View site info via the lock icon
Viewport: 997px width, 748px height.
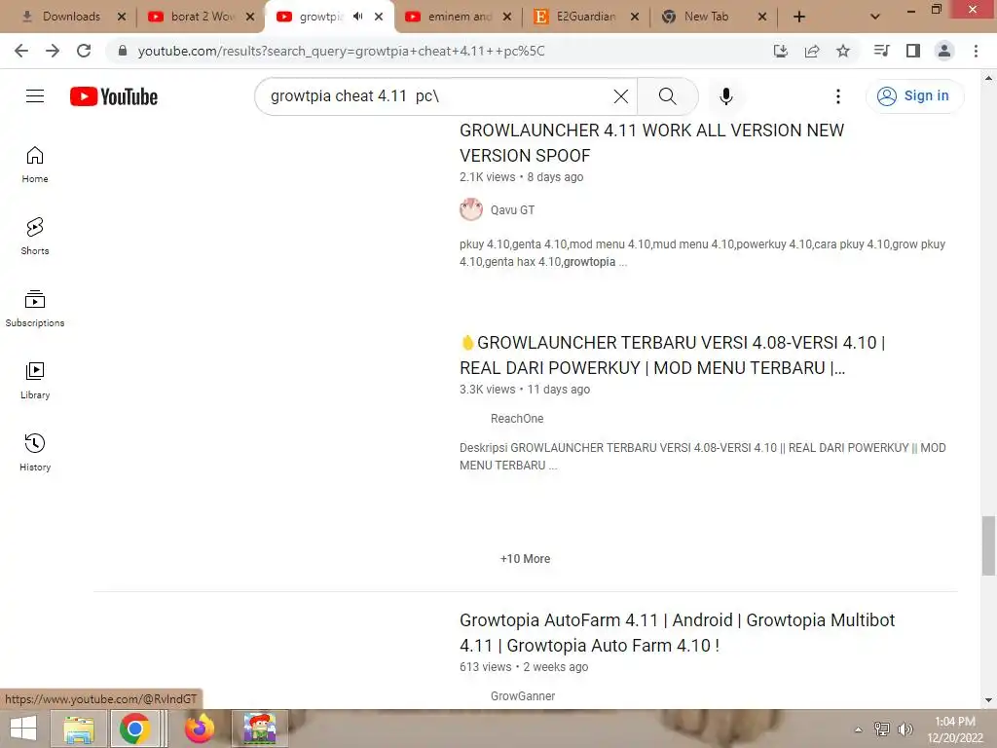(x=123, y=51)
